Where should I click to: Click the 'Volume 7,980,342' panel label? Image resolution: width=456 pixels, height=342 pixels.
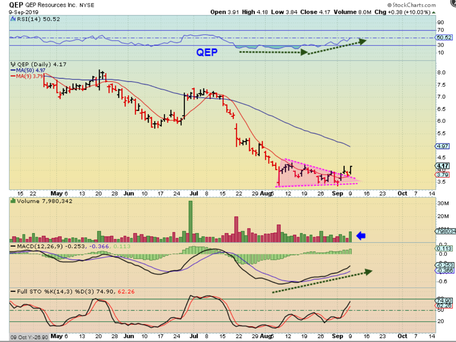pos(45,201)
